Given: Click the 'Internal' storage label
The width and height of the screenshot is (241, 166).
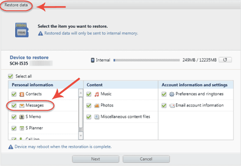Looking at the screenshot, I should coord(103,60).
